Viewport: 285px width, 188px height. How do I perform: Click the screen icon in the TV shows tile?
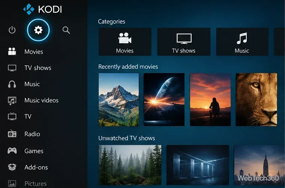pyautogui.click(x=184, y=39)
